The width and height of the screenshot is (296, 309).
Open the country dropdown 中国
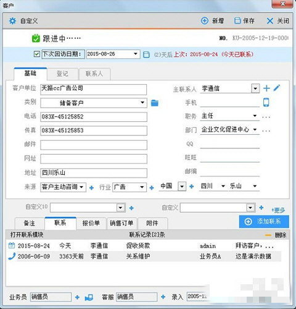point(182,187)
